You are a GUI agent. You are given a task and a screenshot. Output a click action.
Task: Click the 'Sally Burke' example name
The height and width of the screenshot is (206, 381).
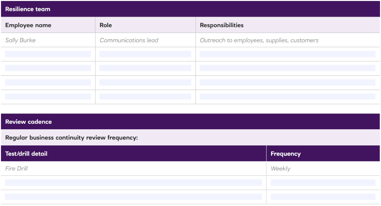tap(20, 40)
